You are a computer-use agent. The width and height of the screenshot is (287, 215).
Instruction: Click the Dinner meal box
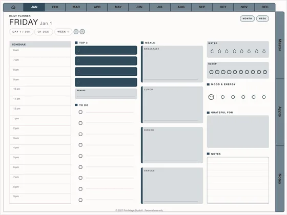point(172,145)
